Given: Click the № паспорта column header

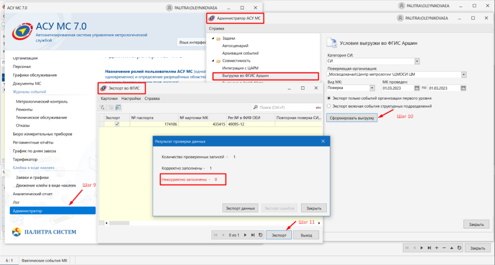Looking at the screenshot, I should 154,118.
